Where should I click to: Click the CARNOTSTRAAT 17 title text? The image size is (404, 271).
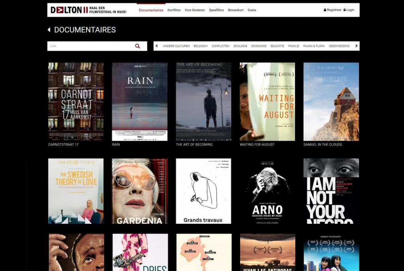pos(64,145)
